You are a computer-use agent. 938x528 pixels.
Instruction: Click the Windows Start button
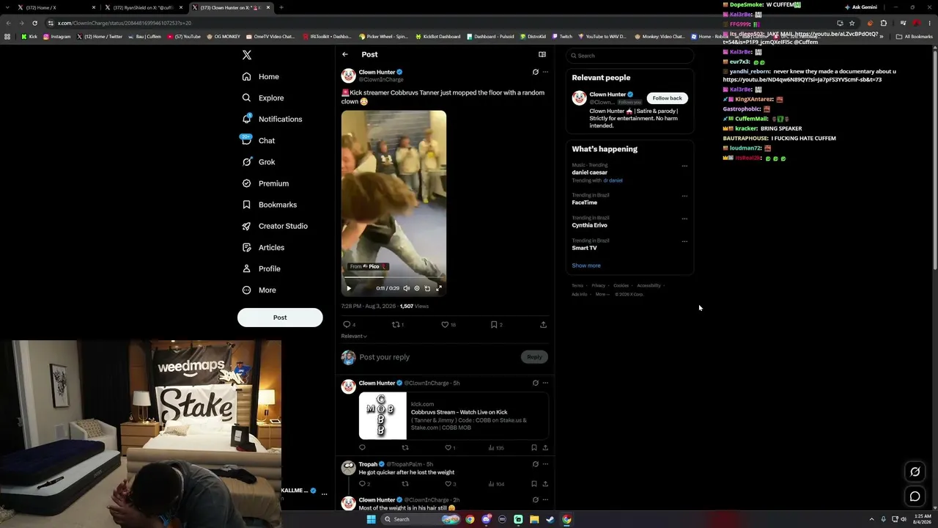pyautogui.click(x=371, y=519)
